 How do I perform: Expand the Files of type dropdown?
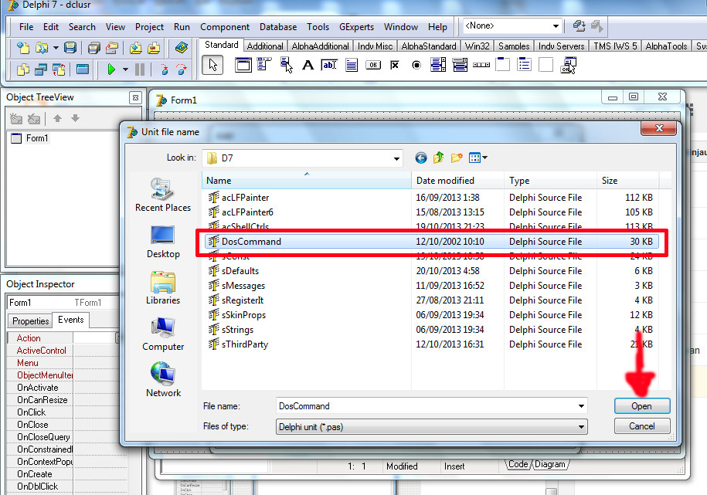click(x=581, y=426)
